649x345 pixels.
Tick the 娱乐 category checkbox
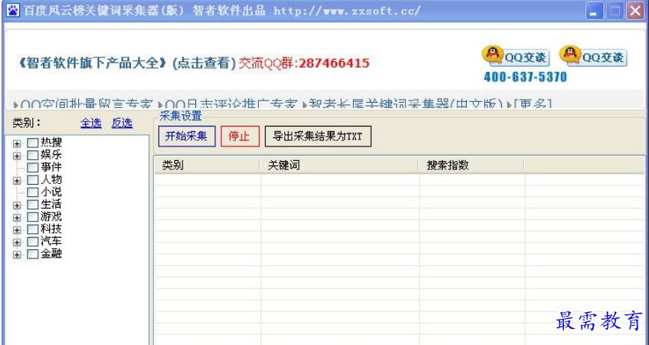pos(33,156)
